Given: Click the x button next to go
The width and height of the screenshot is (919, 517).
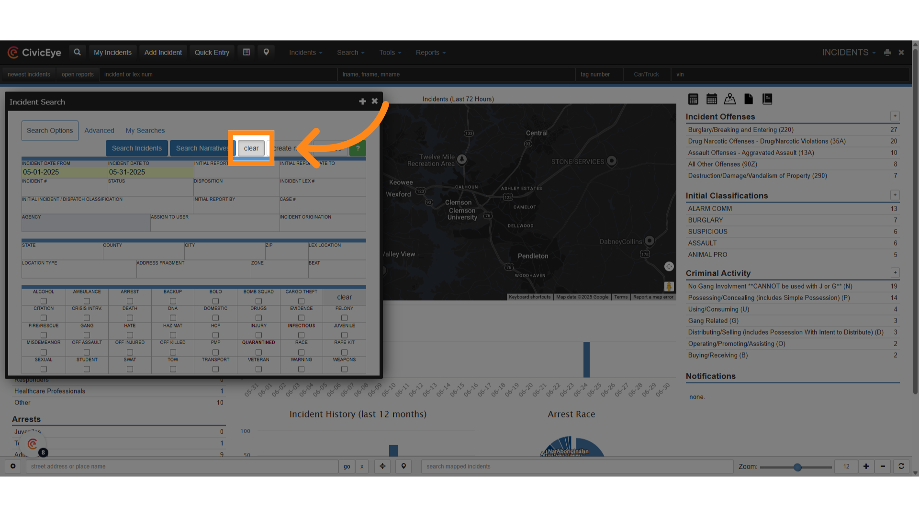Looking at the screenshot, I should [362, 466].
